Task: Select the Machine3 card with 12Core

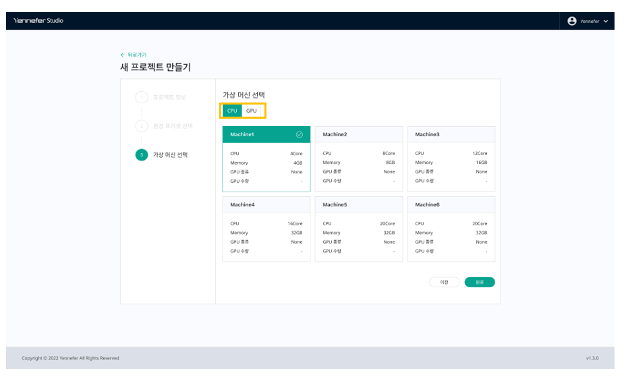Action: coord(451,159)
